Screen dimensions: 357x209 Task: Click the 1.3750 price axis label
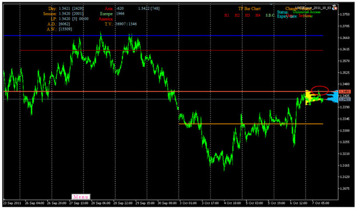click(x=344, y=14)
